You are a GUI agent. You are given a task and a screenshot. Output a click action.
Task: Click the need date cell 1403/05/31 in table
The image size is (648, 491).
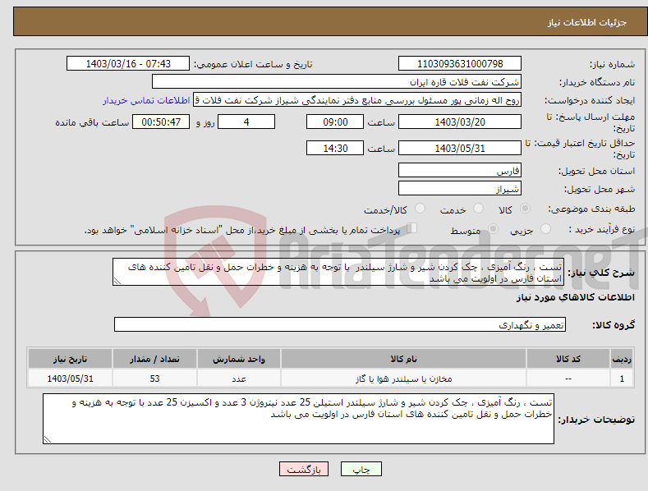click(71, 379)
